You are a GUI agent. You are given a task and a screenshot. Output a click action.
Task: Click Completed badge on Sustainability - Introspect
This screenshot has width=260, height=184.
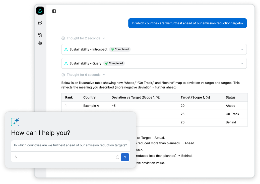pyautogui.click(x=120, y=50)
